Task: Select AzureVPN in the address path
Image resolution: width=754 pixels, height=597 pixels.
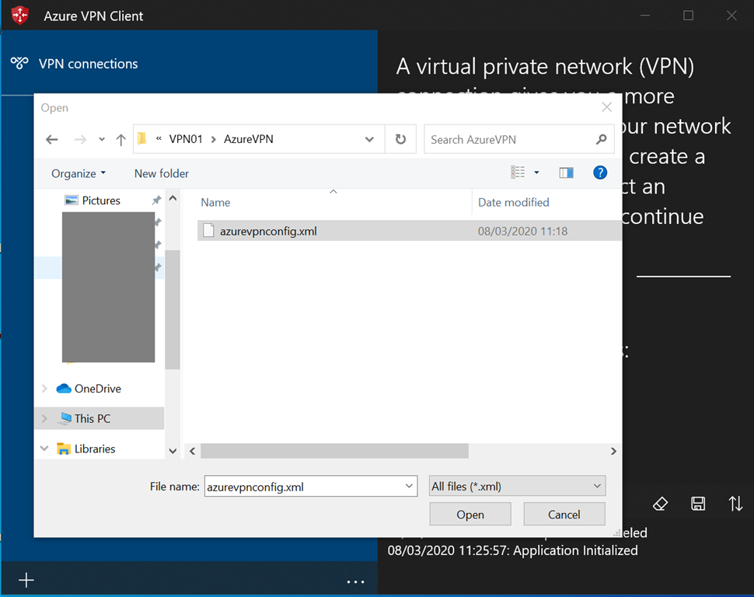Action: [x=248, y=139]
